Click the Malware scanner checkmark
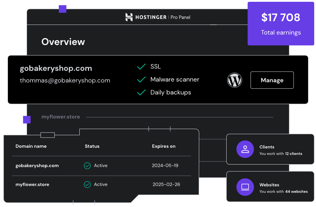 click(x=141, y=79)
